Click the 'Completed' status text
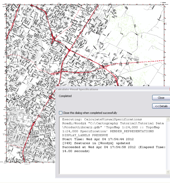 65,96
